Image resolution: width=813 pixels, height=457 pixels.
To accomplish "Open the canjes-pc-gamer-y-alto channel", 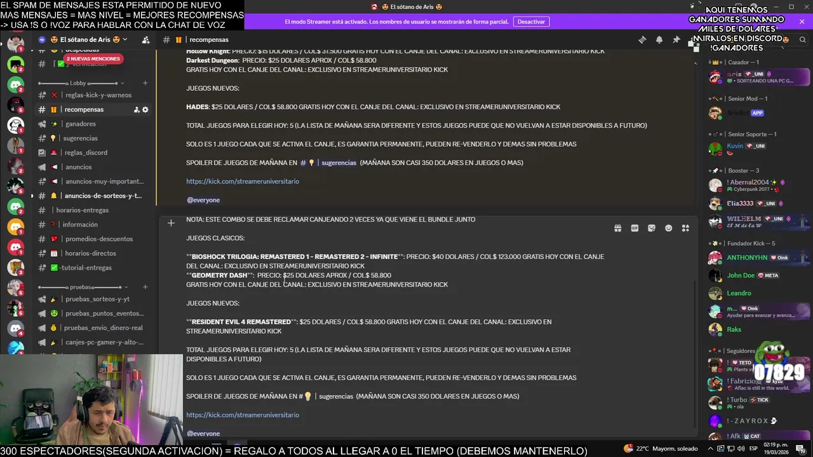I will point(92,342).
